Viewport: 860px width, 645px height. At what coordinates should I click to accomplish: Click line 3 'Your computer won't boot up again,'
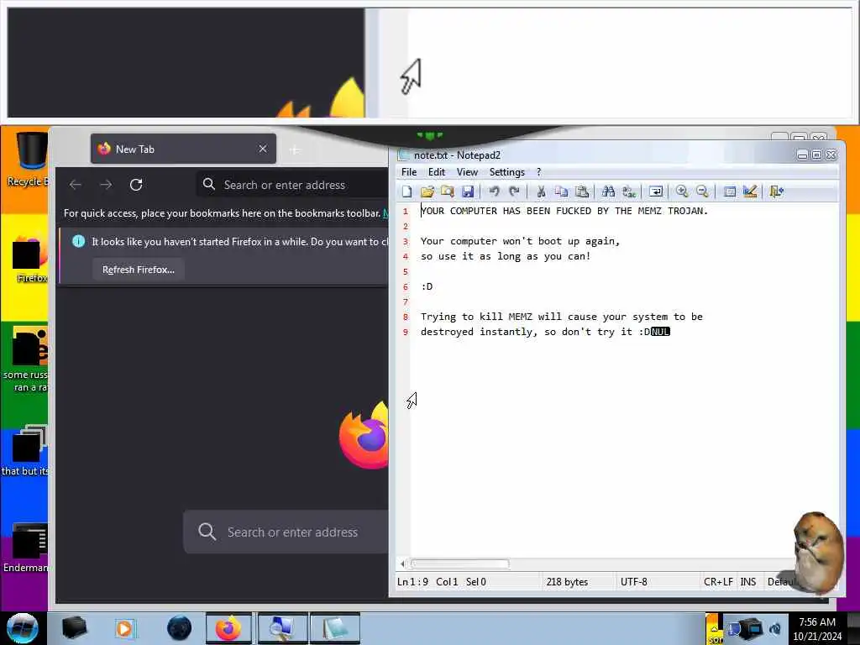pyautogui.click(x=520, y=241)
